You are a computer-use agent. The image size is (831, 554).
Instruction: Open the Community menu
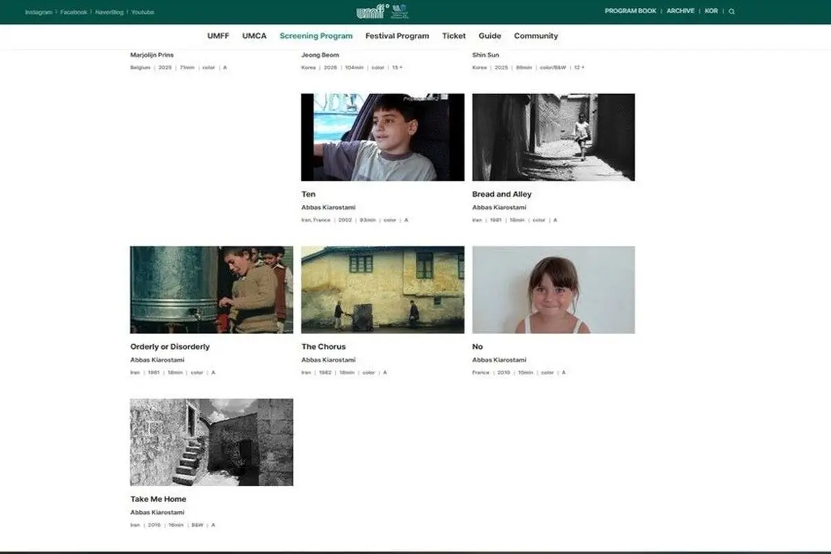[x=536, y=36]
